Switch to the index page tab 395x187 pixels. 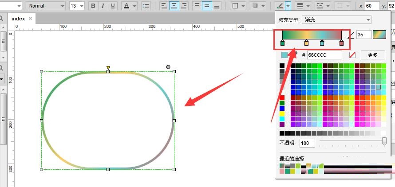(x=18, y=19)
